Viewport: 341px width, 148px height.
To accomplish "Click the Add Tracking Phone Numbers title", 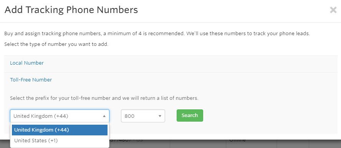I will coord(71,10).
